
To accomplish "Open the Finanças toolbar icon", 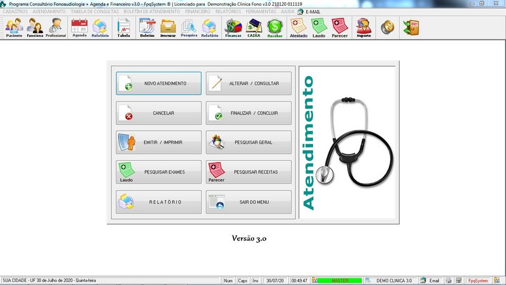I will [233, 28].
